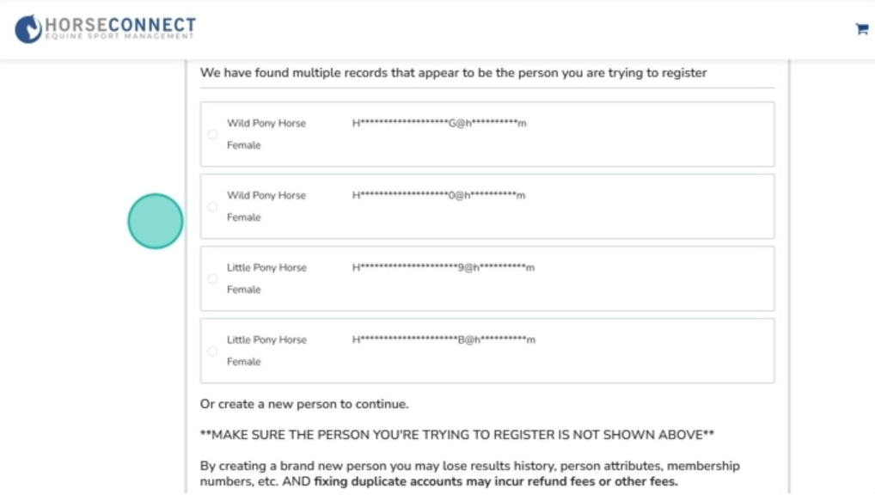
Task: Select radio button for email ending G@h
Action: (212, 134)
